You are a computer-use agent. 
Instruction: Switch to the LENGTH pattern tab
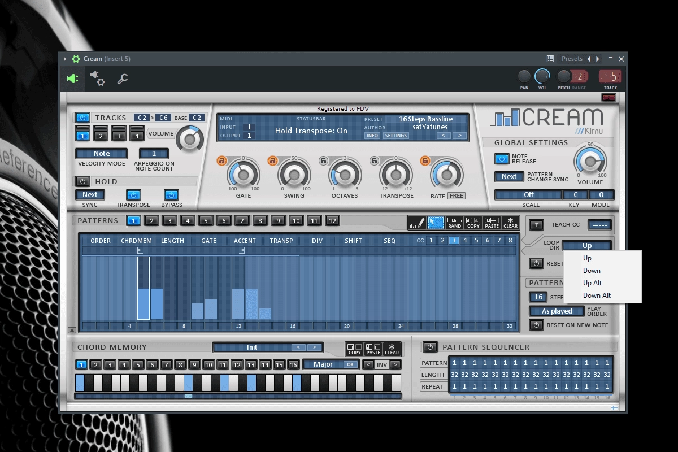[x=172, y=241]
